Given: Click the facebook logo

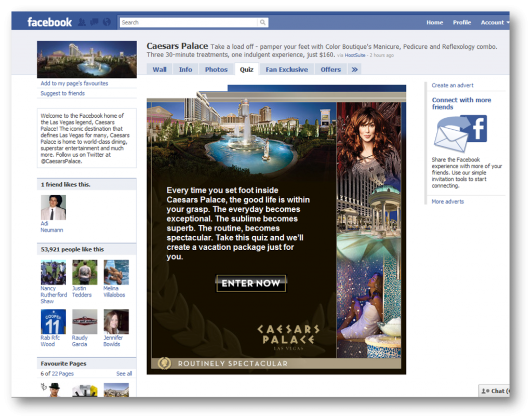Looking at the screenshot, I should click(49, 22).
